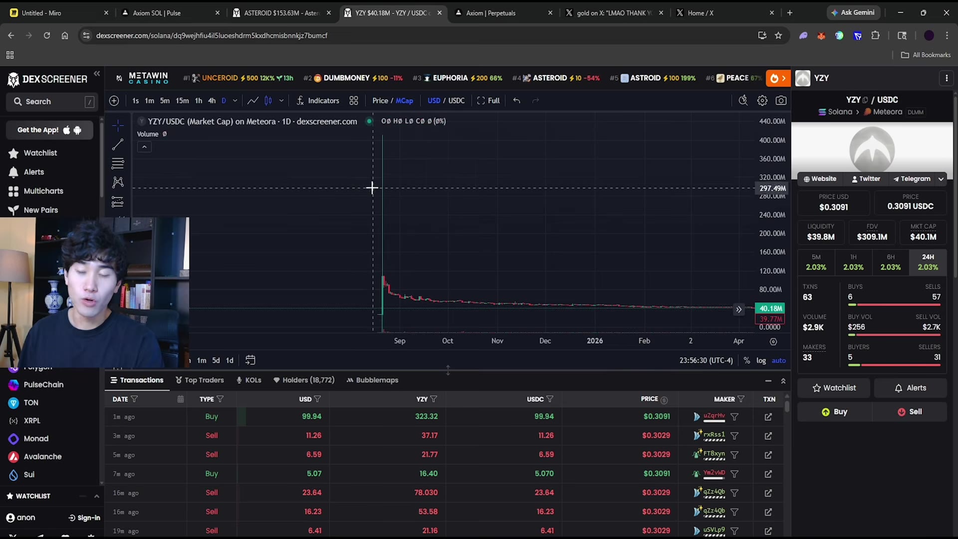Viewport: 958px width, 539px height.
Task: Click the add symbol plus icon in chart toolbar
Action: coord(114,101)
